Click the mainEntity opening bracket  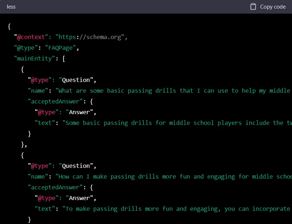point(64,58)
